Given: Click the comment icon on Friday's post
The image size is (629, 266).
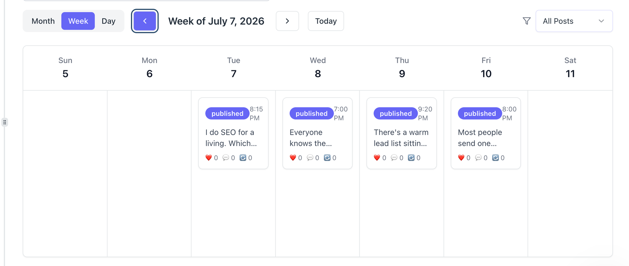Looking at the screenshot, I should coord(478,158).
